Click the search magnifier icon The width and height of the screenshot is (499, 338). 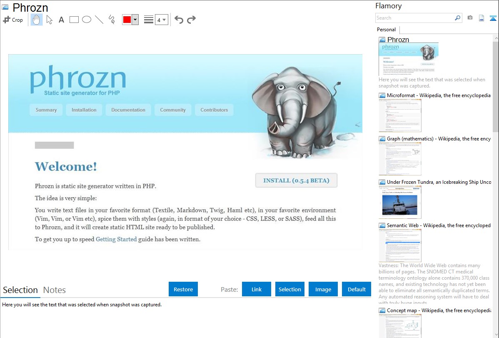click(458, 18)
